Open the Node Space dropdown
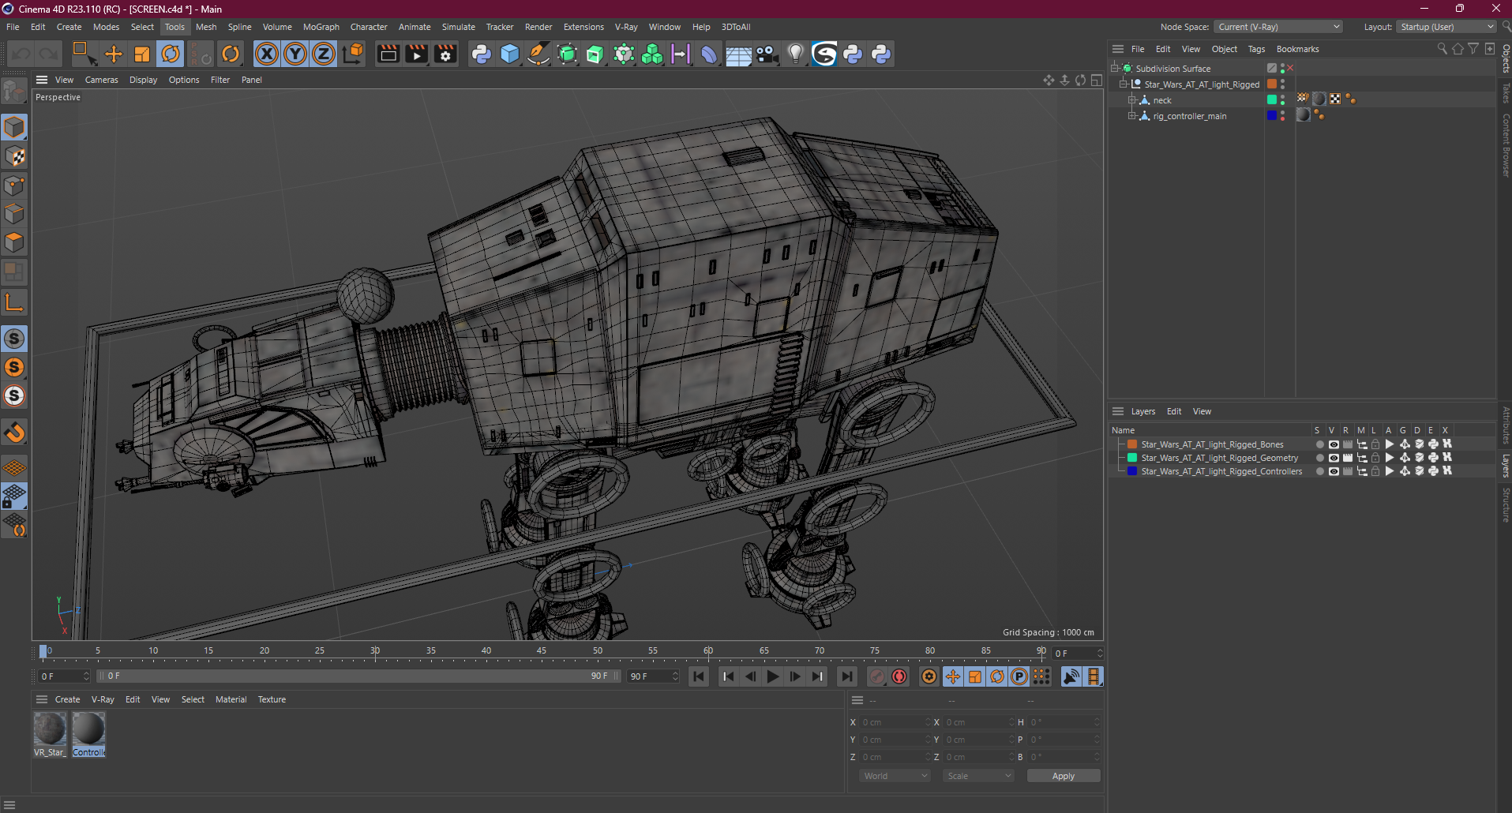 pyautogui.click(x=1278, y=27)
